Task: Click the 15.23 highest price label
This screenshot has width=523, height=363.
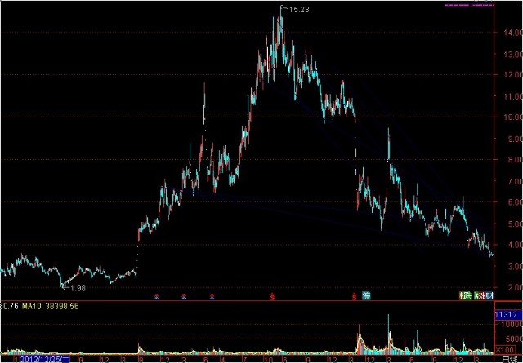Action: [300, 10]
